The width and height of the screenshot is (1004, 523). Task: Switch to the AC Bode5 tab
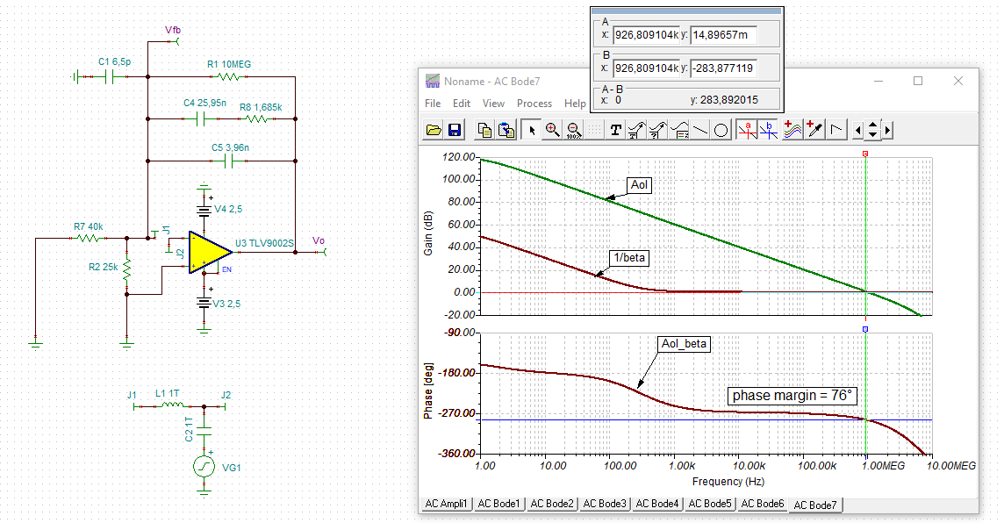(x=709, y=504)
